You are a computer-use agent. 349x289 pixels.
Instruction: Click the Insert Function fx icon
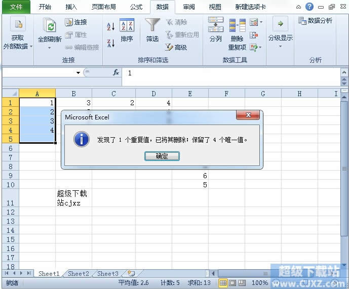pyautogui.click(x=116, y=73)
